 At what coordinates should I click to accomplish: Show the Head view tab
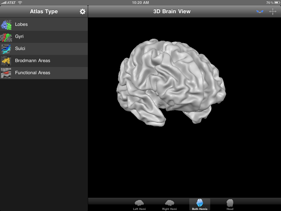[x=230, y=205]
